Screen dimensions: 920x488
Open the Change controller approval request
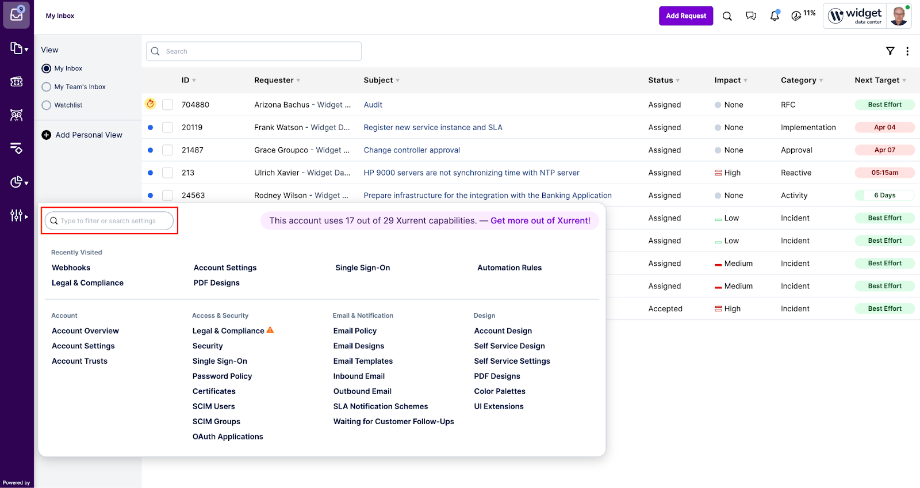[412, 150]
